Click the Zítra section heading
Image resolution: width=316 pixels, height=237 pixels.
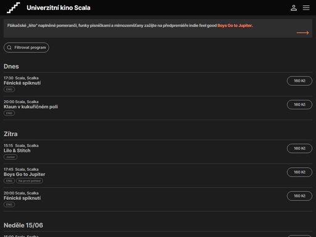click(x=10, y=134)
